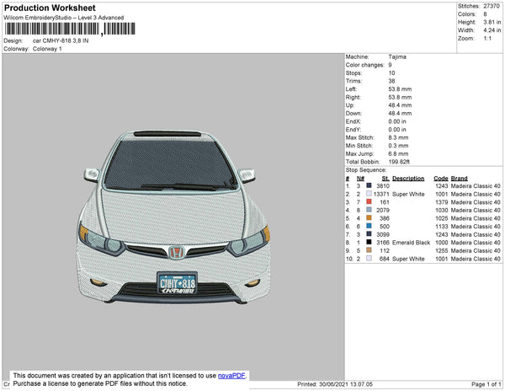The width and height of the screenshot is (505, 391).
Task: Select the 'Stop Sequence:' heading
Action: pyautogui.click(x=366, y=170)
